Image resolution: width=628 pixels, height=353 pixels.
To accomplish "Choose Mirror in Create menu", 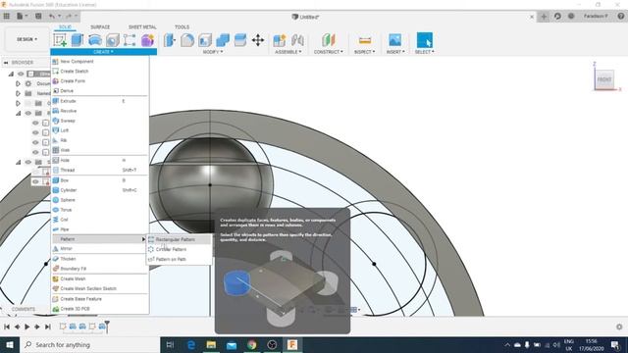I will pyautogui.click(x=100, y=248).
